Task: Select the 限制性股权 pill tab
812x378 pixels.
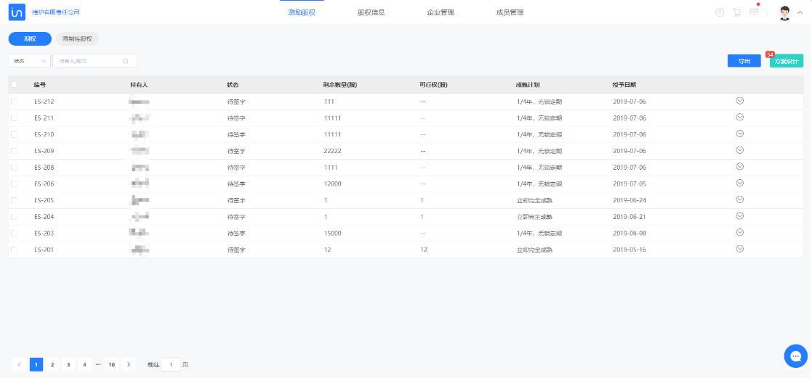Action: tap(77, 38)
